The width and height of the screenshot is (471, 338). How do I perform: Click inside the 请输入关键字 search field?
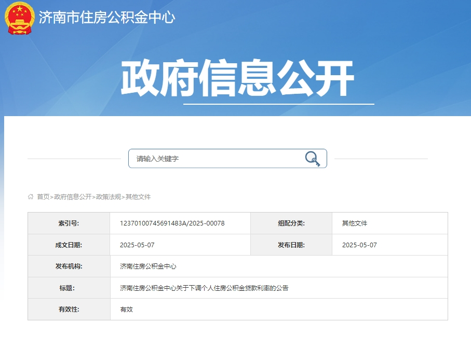coord(208,158)
